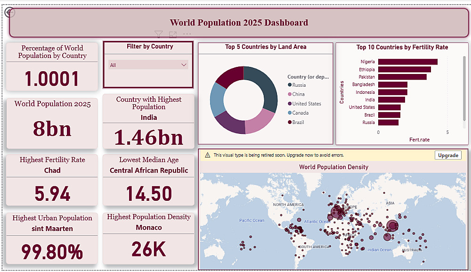Select the Bangladesh bar in fertility chart
This screenshot has height=272, width=471.
click(x=393, y=85)
